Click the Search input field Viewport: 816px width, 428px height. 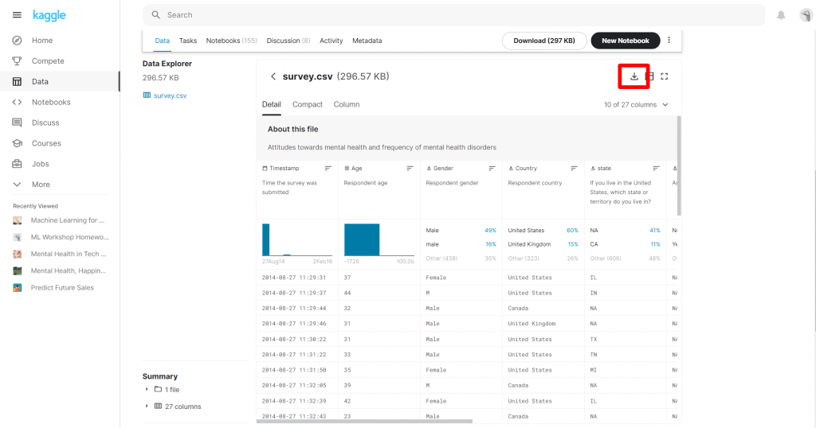(454, 15)
